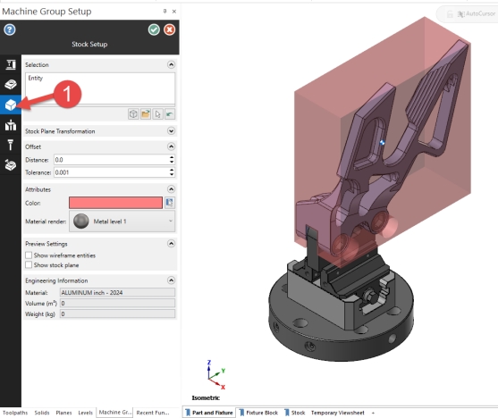Open the Material render dropdown

click(122, 222)
